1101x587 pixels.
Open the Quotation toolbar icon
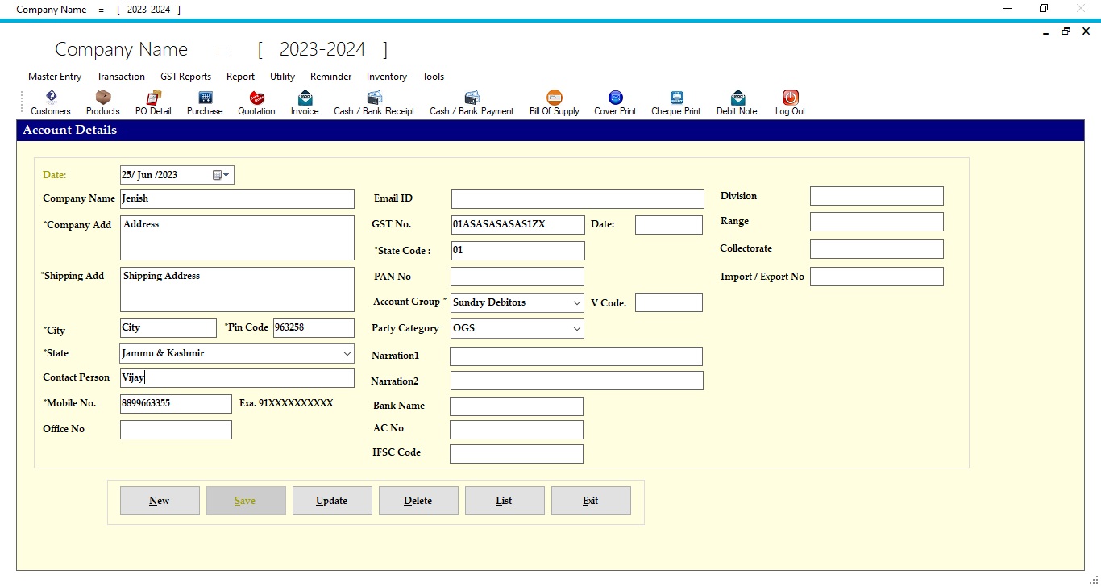256,98
